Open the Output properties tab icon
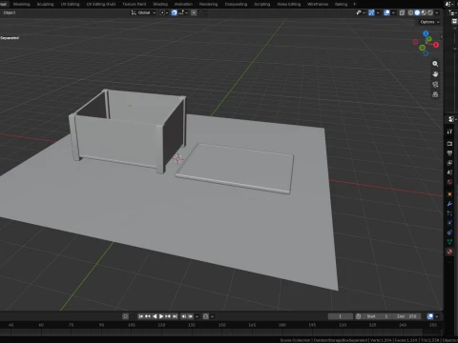The image size is (458, 343). (449, 153)
